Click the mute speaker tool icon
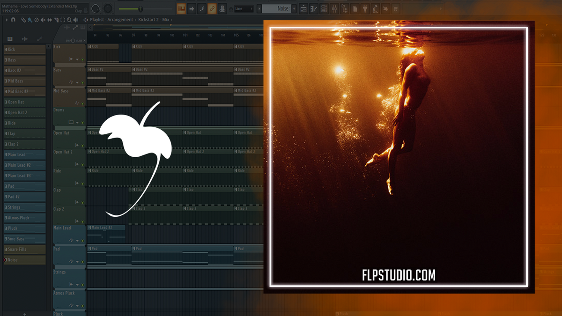Image resolution: width=562 pixels, height=316 pixels. [x=43, y=20]
